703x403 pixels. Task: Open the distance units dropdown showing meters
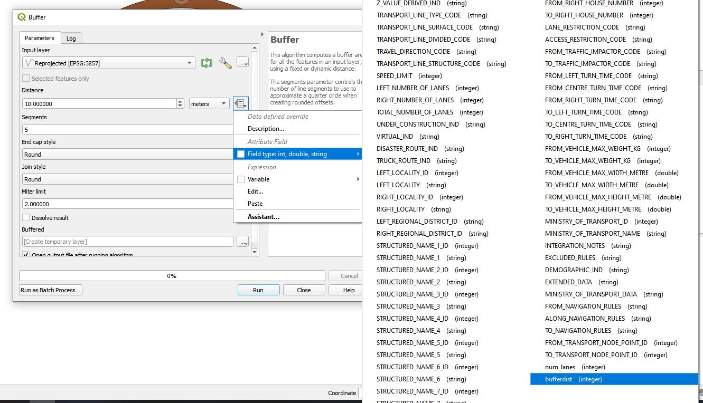(x=209, y=103)
